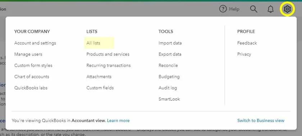
Task: Open the Settings gear icon
Action: click(287, 9)
